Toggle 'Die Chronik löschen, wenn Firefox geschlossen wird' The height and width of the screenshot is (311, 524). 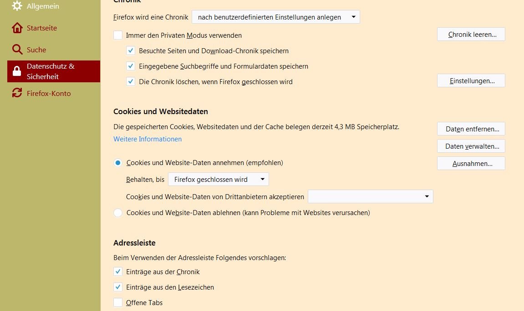[131, 82]
